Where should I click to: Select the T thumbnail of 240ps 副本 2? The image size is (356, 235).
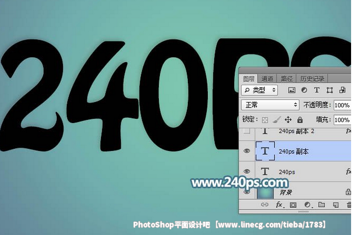(x=265, y=131)
